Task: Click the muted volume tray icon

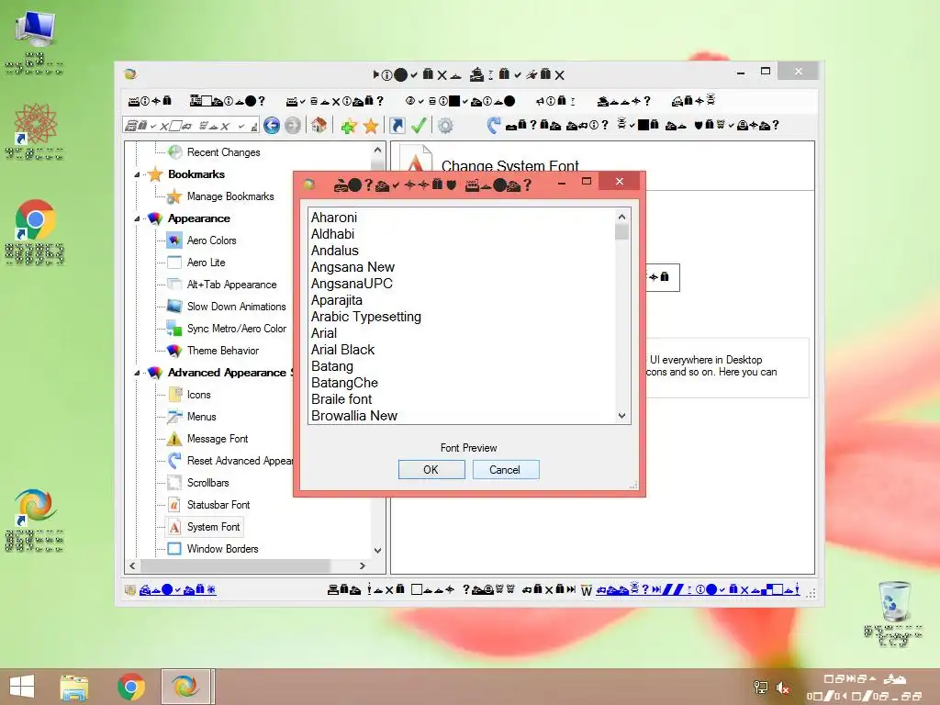Action: pos(783,688)
